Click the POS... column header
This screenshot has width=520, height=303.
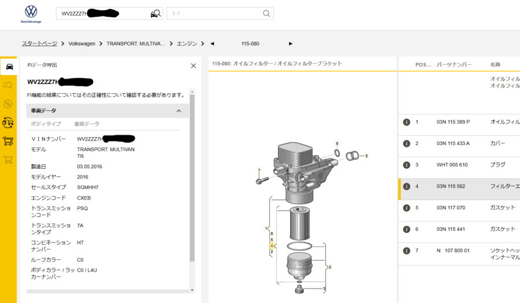pyautogui.click(x=423, y=65)
